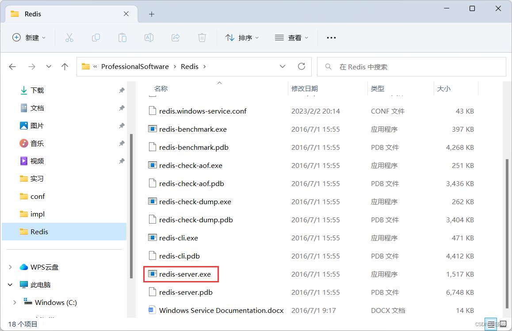Select the redis-cli.exe file icon

pyautogui.click(x=152, y=237)
